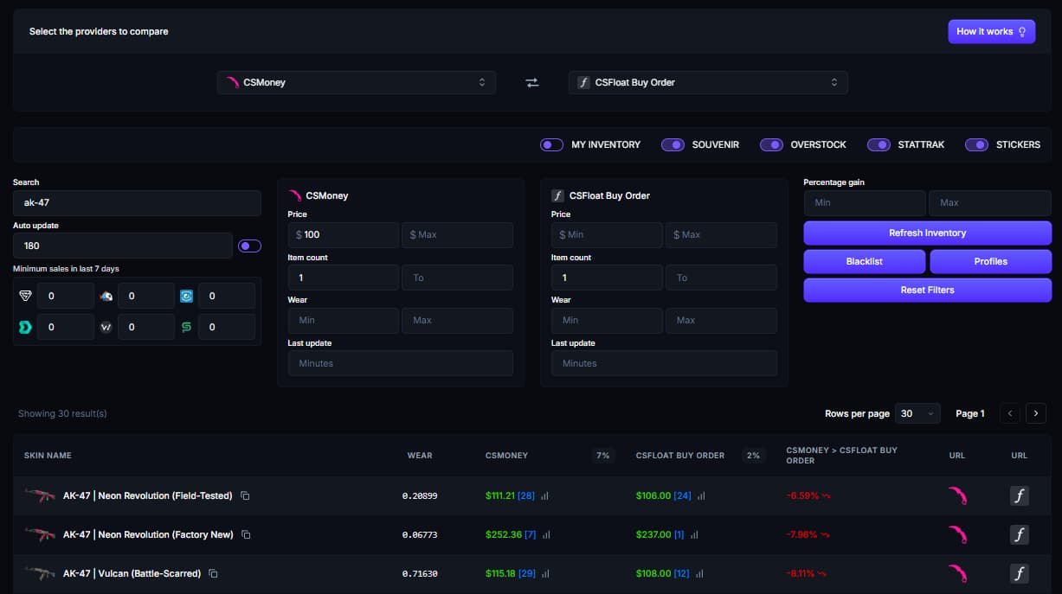Go to the previous results page
This screenshot has width=1062, height=594.
[x=1009, y=413]
